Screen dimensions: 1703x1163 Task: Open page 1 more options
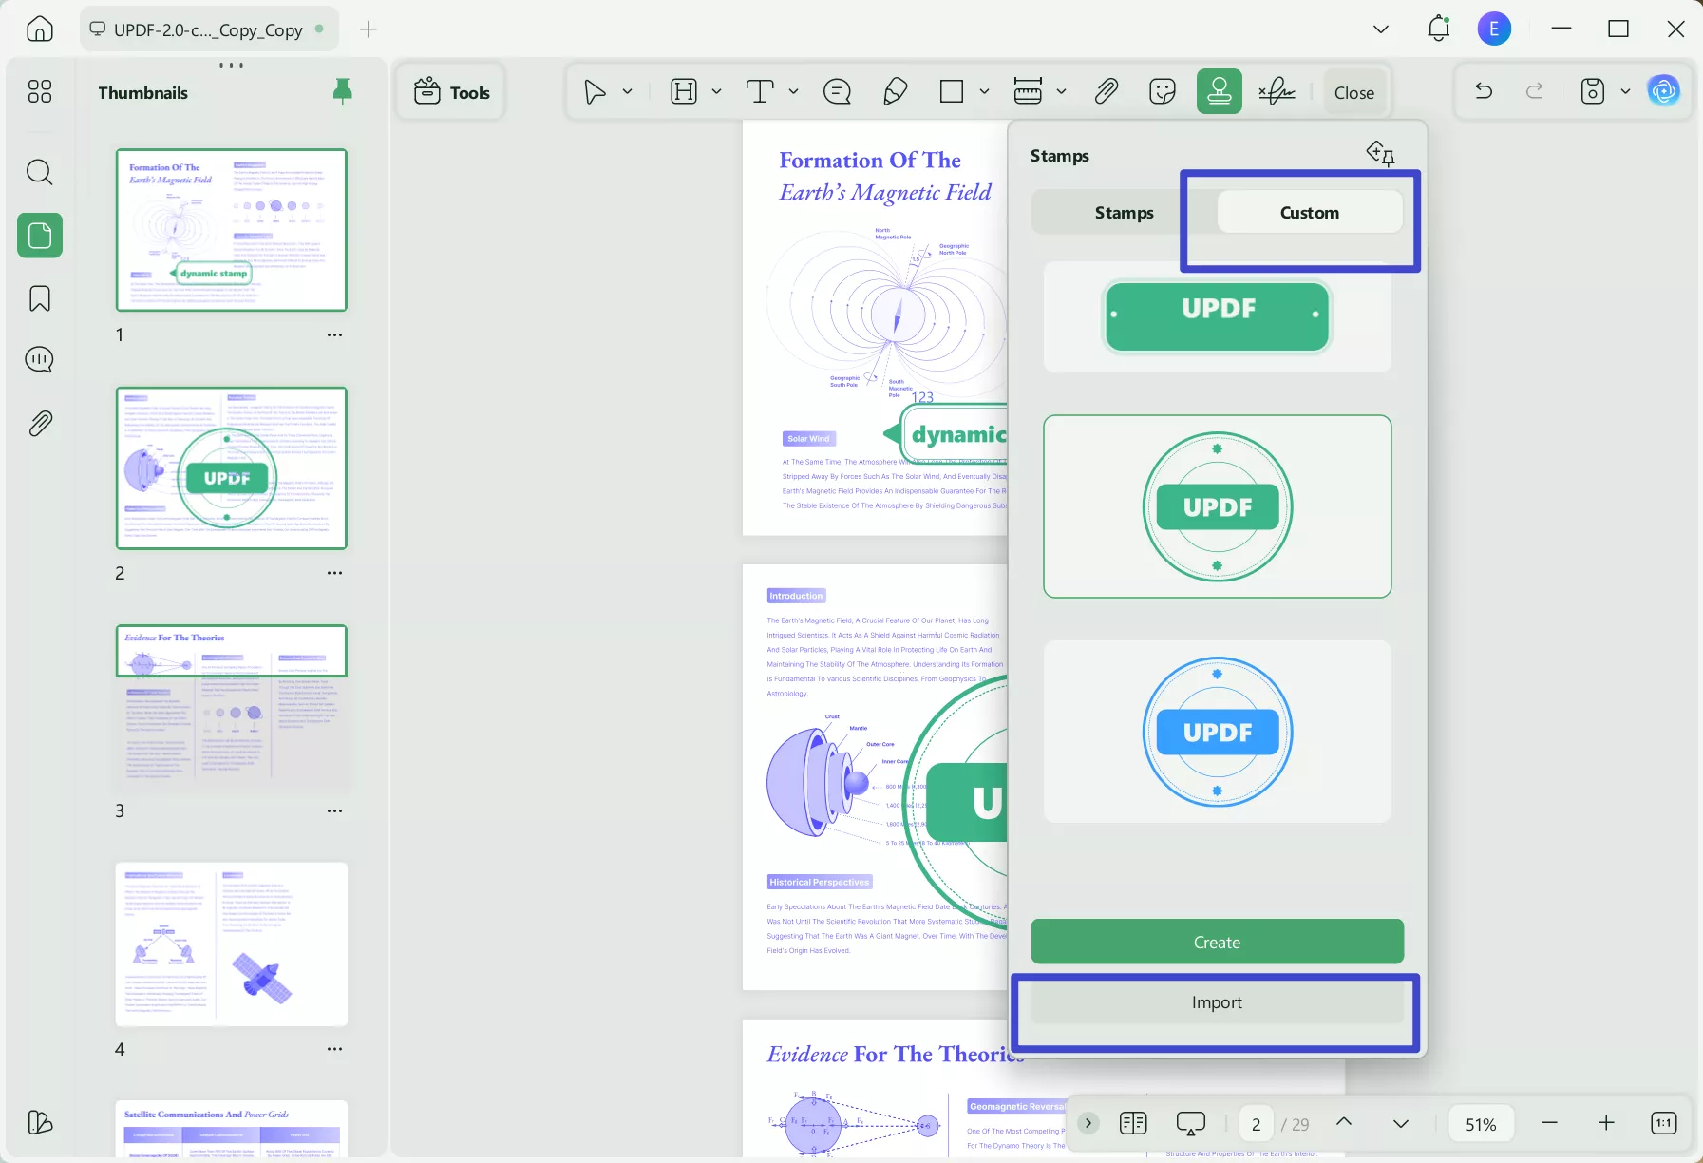[x=334, y=334]
